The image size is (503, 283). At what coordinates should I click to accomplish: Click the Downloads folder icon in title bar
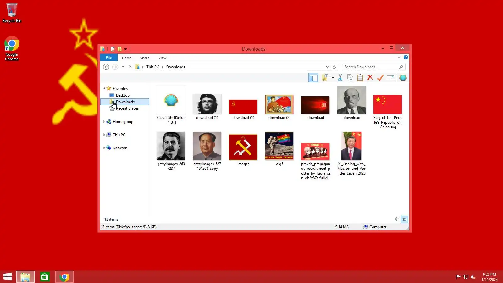tap(102, 49)
